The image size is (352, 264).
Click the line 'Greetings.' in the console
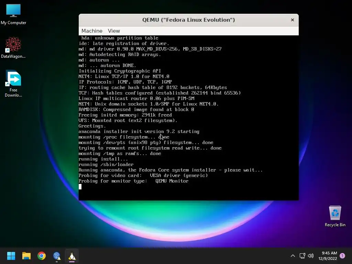92,126
